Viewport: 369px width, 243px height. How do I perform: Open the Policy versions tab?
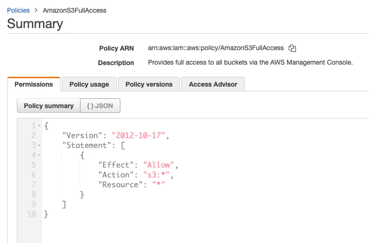point(149,84)
